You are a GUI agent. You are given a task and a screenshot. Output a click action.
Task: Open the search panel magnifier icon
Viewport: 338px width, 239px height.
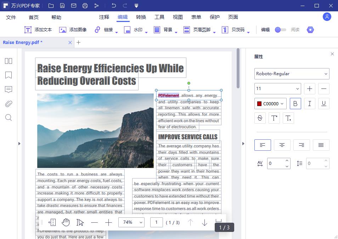coord(9,118)
